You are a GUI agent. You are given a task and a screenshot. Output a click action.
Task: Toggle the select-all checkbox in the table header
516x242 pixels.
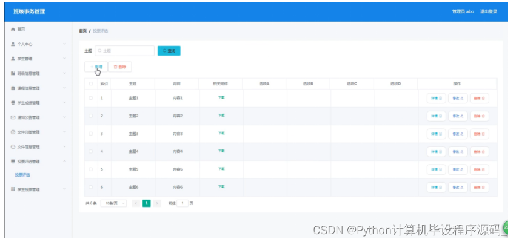coord(91,83)
